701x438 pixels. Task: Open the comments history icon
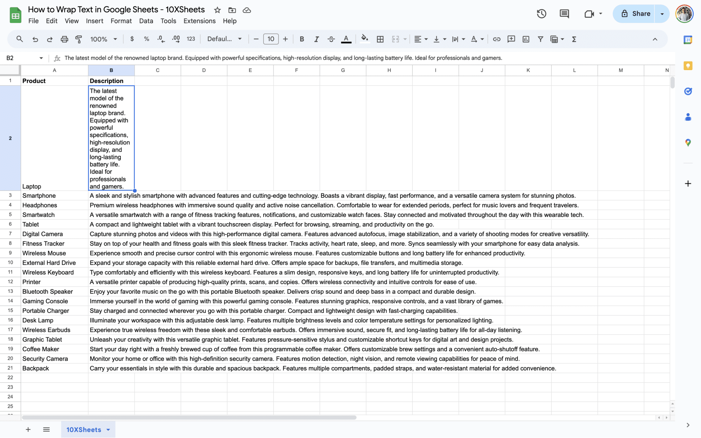pos(564,14)
